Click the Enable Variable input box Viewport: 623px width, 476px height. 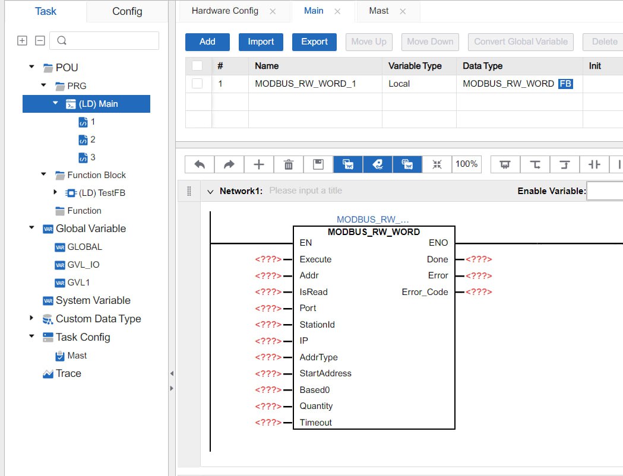tap(605, 191)
